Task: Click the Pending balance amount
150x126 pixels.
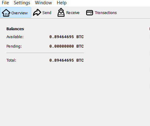Action: (67, 46)
